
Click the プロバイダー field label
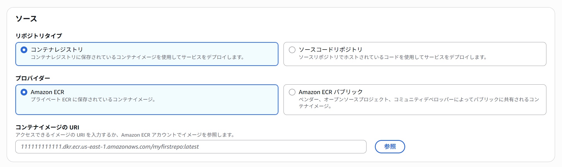[x=33, y=78]
